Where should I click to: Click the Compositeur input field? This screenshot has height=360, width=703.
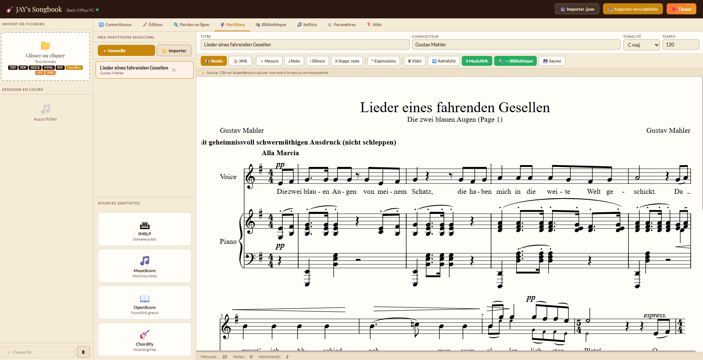[x=516, y=44]
